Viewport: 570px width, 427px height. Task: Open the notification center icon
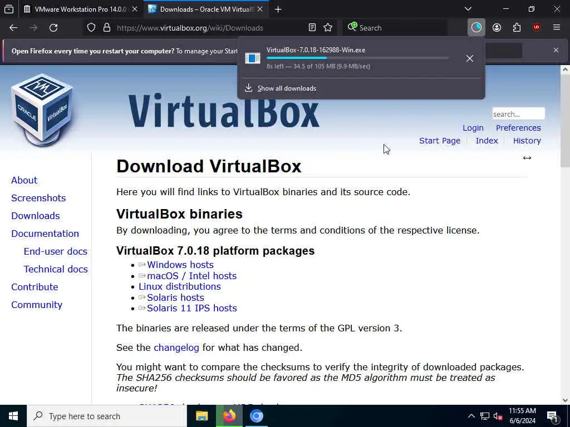(553, 417)
